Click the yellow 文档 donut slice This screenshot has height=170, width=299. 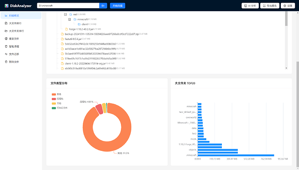tap(104, 108)
